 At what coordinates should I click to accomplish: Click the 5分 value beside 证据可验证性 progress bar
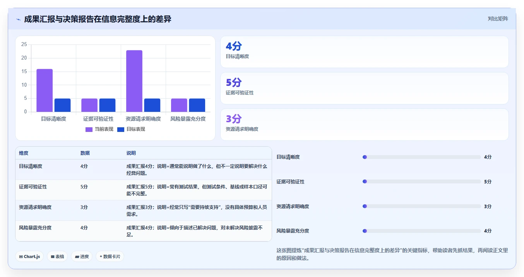488,181
